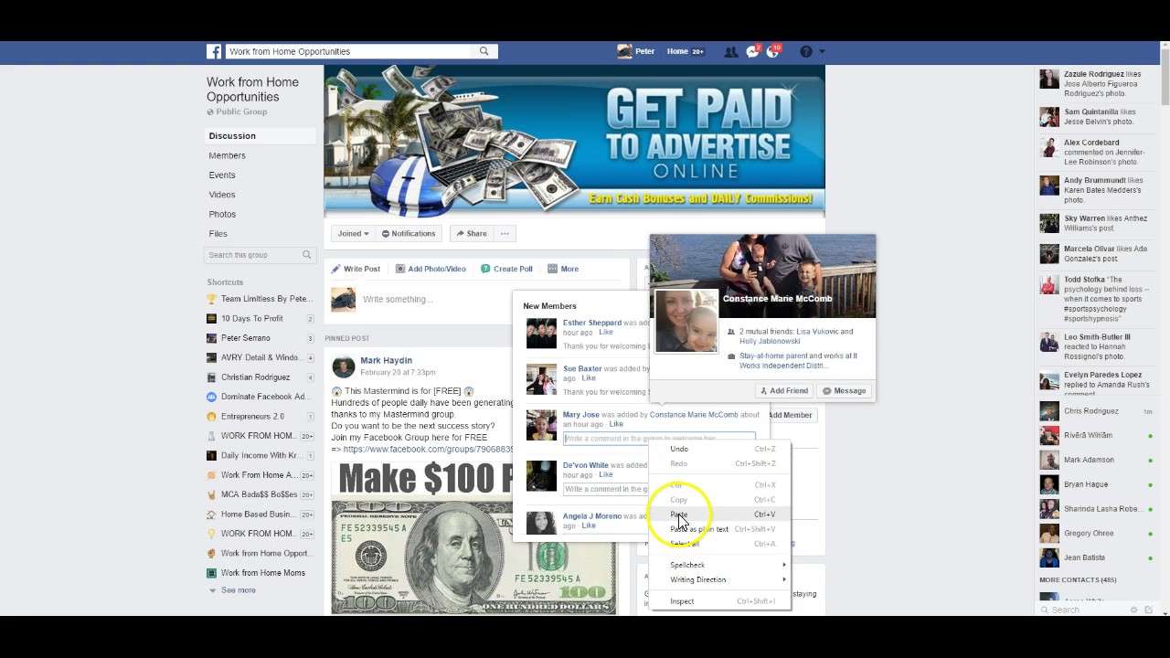Open Esther Sheppard's profile link
Image resolution: width=1170 pixels, height=658 pixels.
tap(591, 323)
